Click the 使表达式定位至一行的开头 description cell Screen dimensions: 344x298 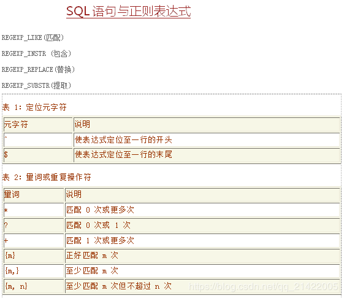(207, 139)
